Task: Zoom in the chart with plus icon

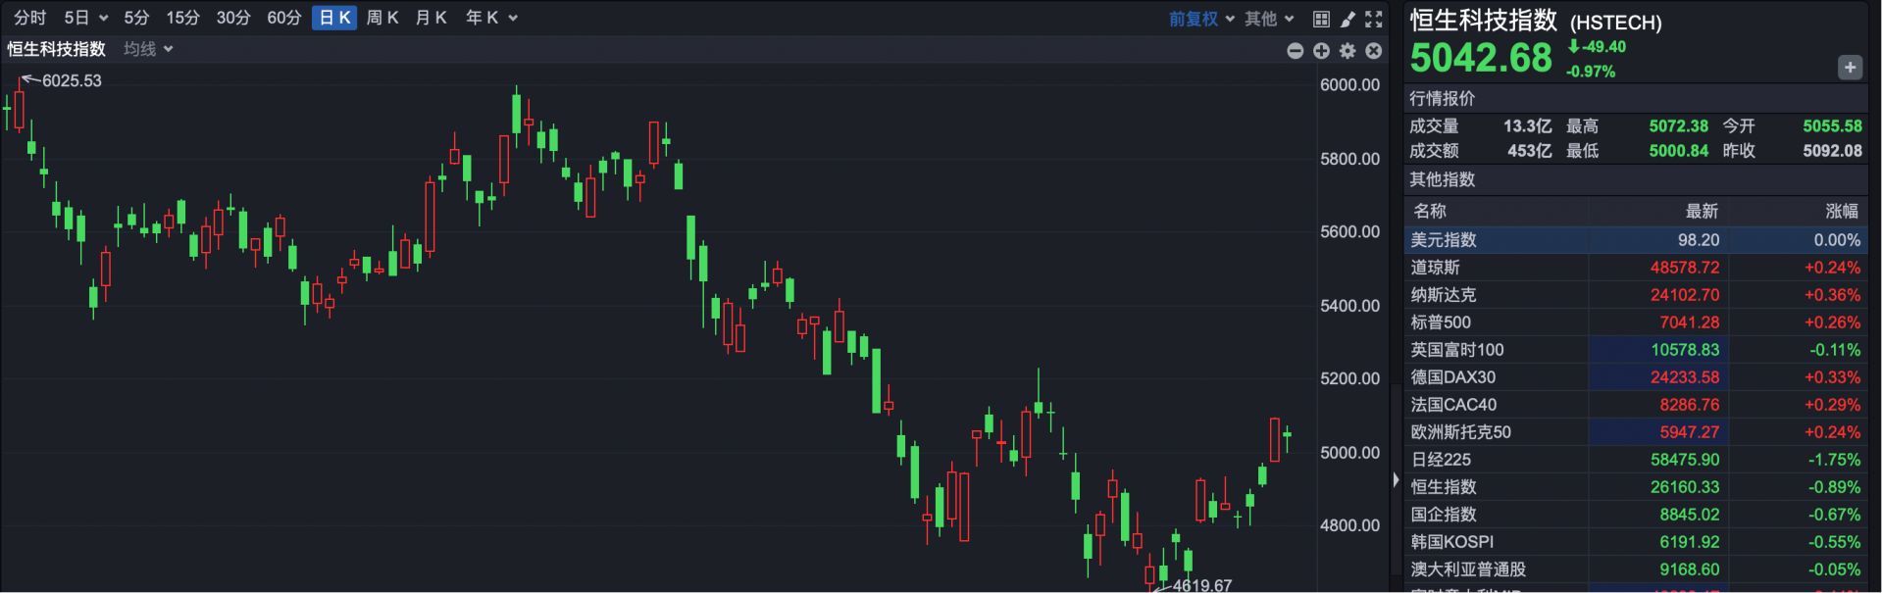Action: point(1321,51)
